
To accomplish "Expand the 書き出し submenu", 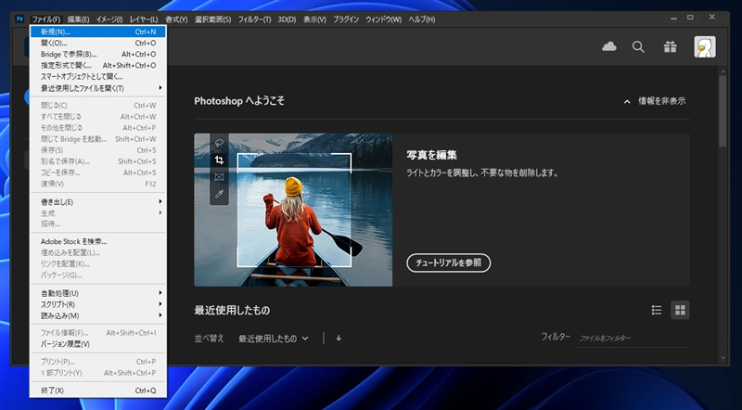I will tap(98, 202).
